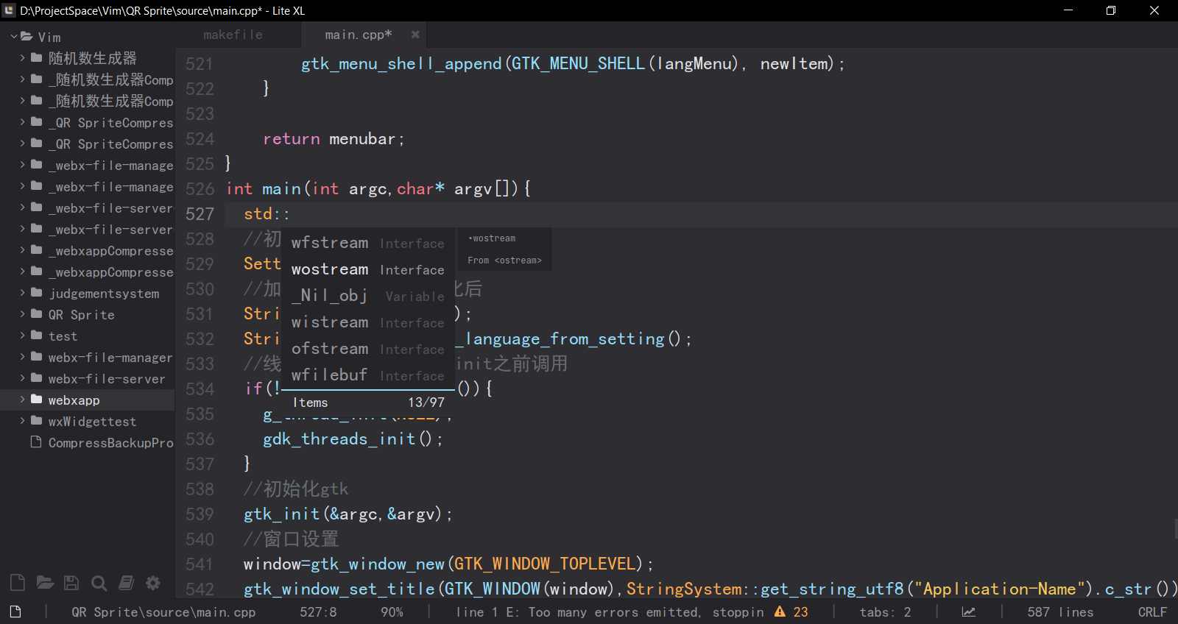Click the open folder icon in sidebar toolbar
This screenshot has width=1178, height=624.
[x=45, y=583]
